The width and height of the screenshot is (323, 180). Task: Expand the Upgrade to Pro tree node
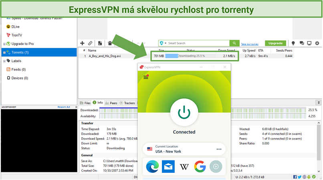point(4,44)
